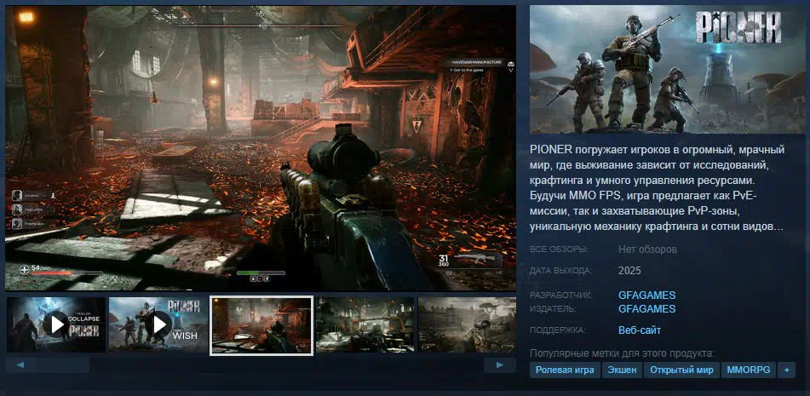Viewport: 810px width, 396px height.
Task: Select the Ролевая игра tag
Action: pyautogui.click(x=566, y=370)
